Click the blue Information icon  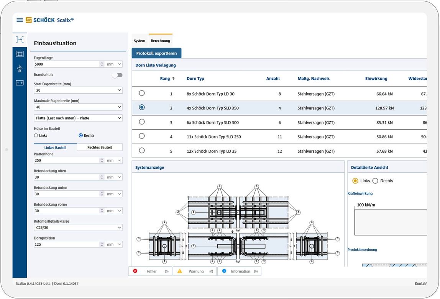224,271
